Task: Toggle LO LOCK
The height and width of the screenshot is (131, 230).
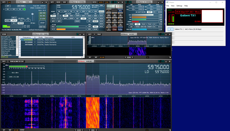Action: 42,19
